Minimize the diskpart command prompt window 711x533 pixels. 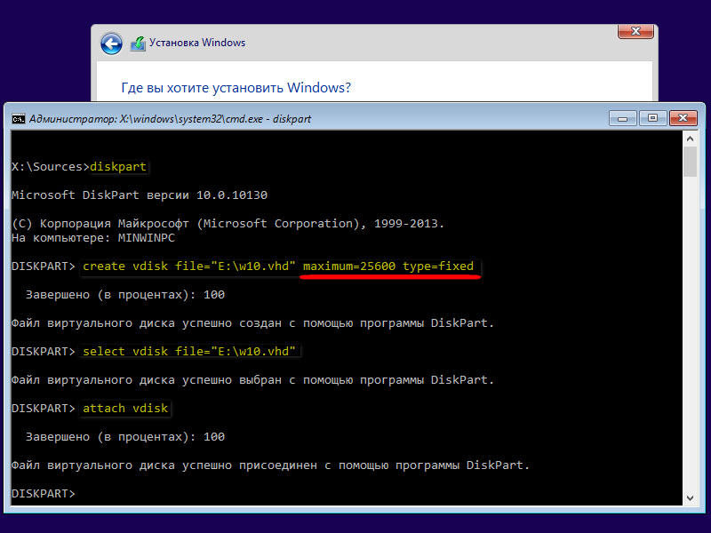623,119
